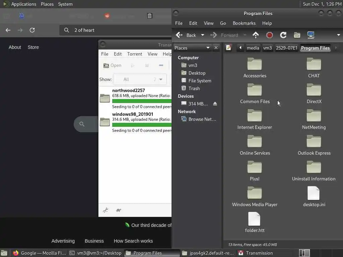This screenshot has height=257, width=343.
Task: Select the desktop.ini file
Action: 314,196
